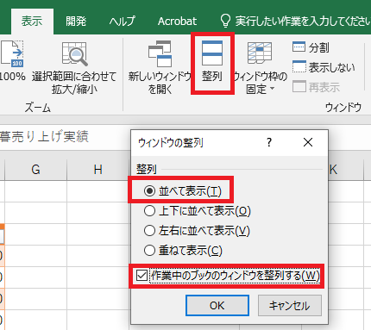Click the 分割 split window button
The width and height of the screenshot is (371, 330).
coord(311,47)
